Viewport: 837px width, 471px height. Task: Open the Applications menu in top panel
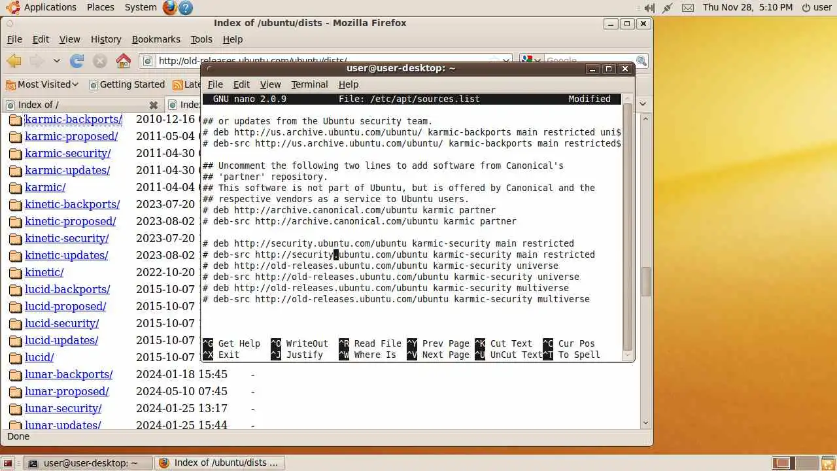click(x=42, y=7)
